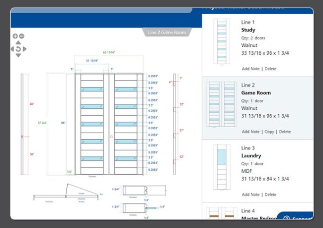323x228 pixels.
Task: Zoom in with the plus icon
Action: point(15,36)
